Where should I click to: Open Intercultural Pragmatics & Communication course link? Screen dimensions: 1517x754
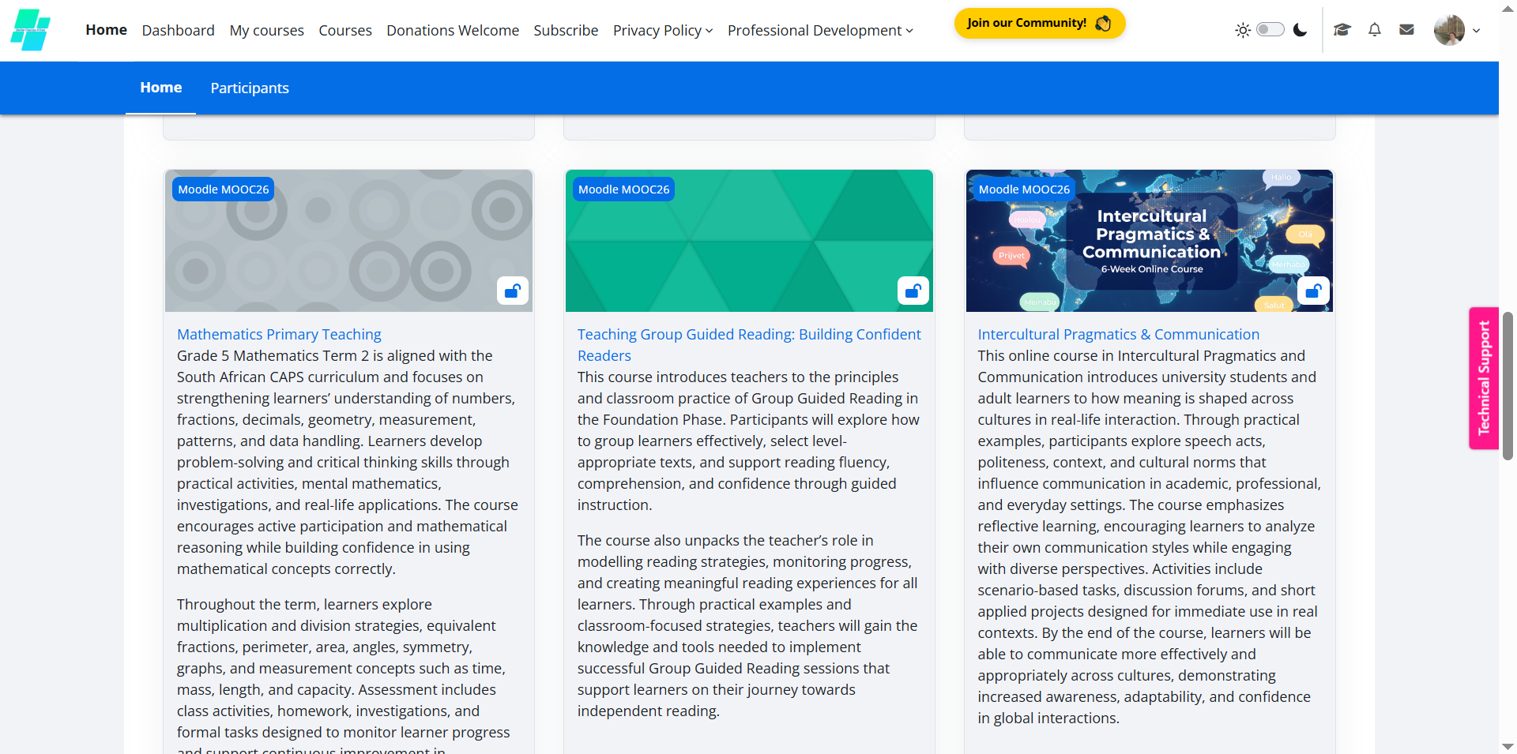[1119, 334]
